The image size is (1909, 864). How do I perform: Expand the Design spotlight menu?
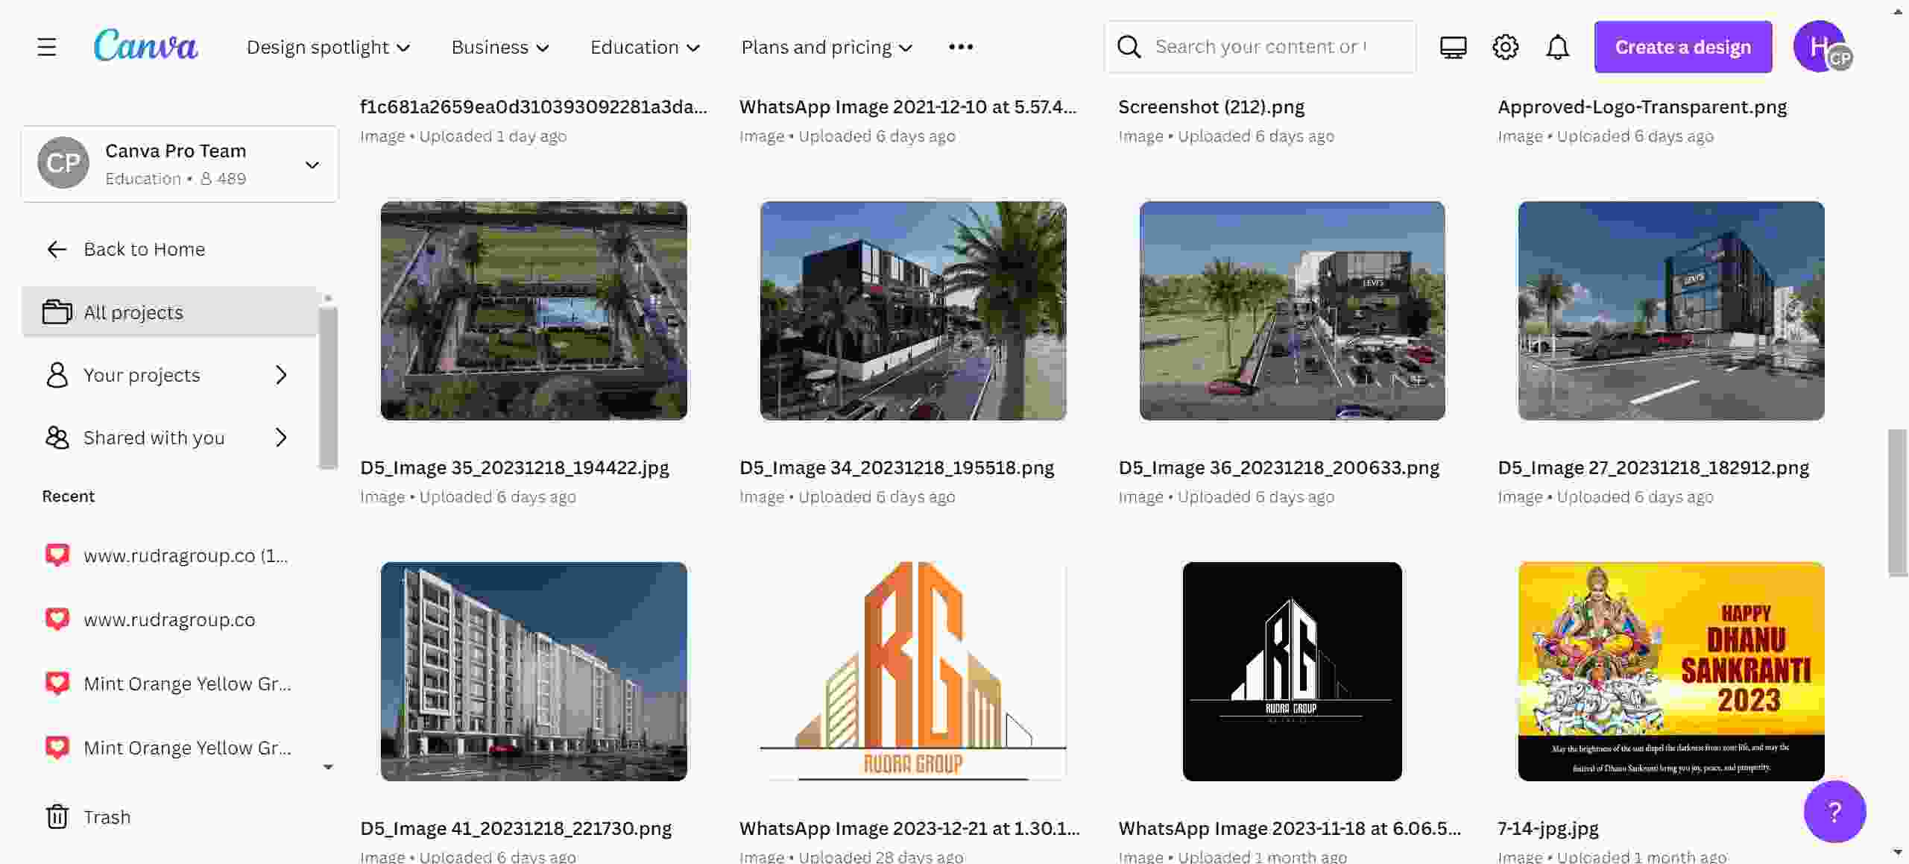328,47
